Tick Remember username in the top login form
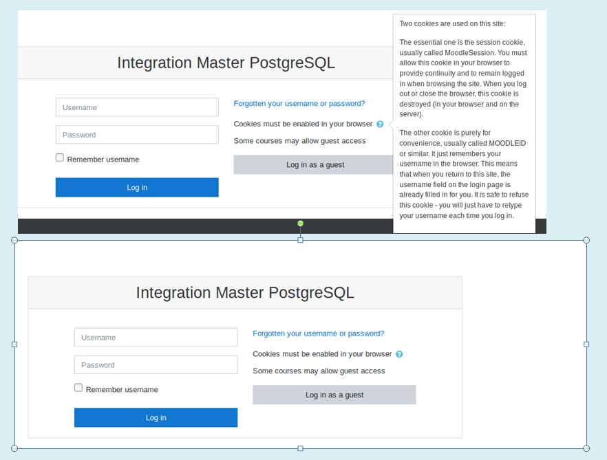Image resolution: width=607 pixels, height=460 pixels. [60, 157]
